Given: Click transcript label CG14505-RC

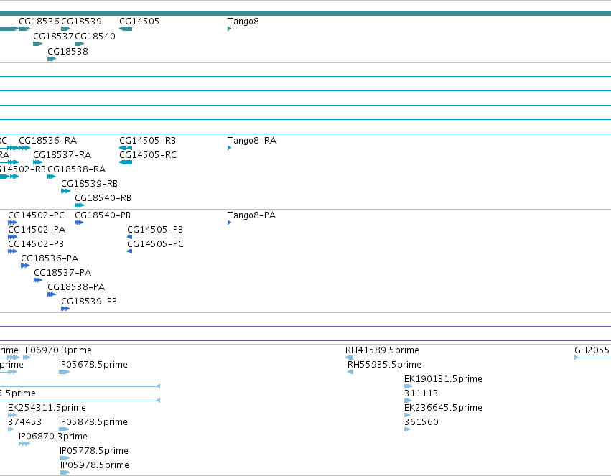Looking at the screenshot, I should coord(148,155).
